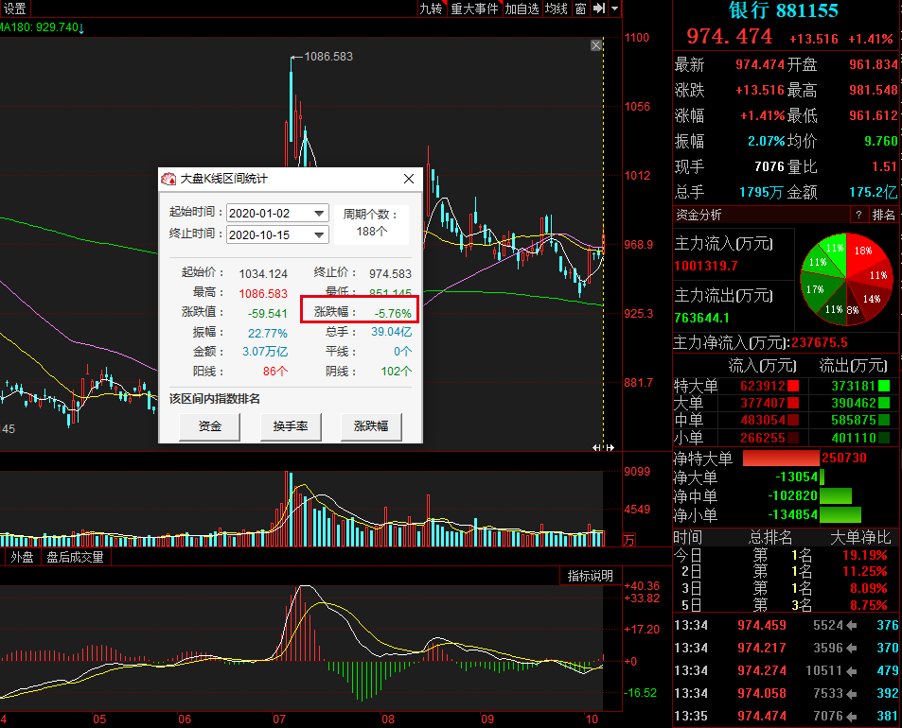Image resolution: width=902 pixels, height=728 pixels.
Task: Click the jump-to-end arrow icon
Action: [599, 9]
